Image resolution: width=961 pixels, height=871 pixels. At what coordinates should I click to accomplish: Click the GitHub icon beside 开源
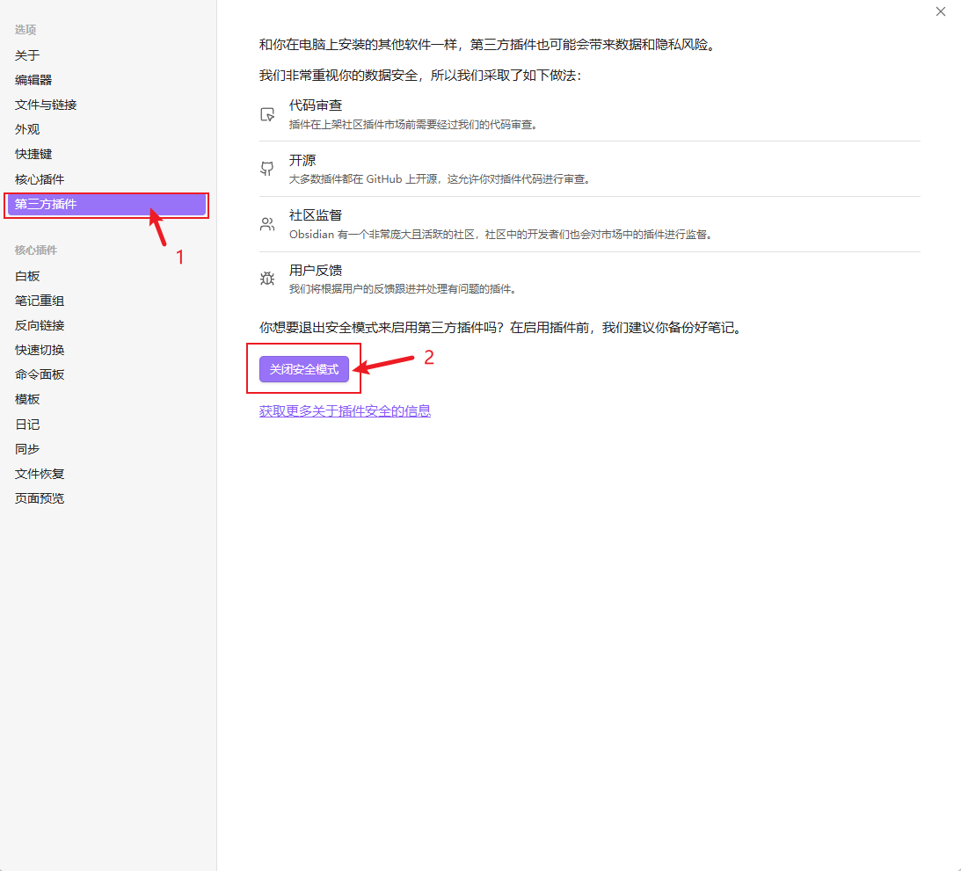pos(267,170)
